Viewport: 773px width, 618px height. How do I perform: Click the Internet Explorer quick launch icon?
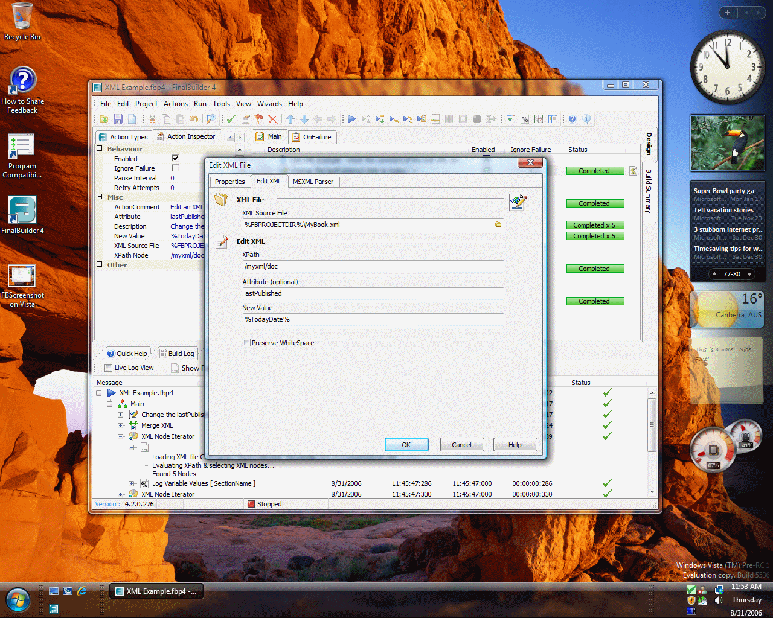coord(82,591)
